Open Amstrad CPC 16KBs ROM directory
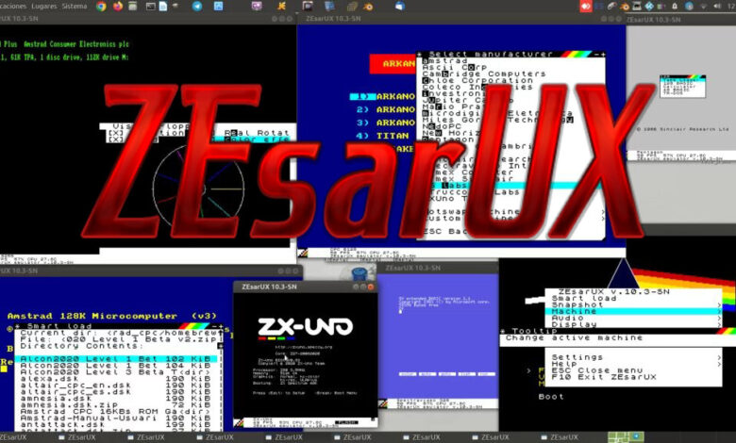The image size is (736, 443). [x=115, y=412]
